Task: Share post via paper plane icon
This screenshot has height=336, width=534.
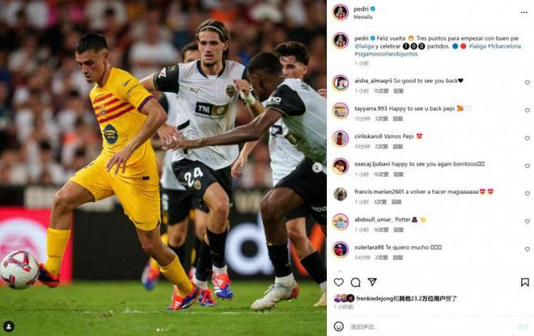Action: [x=372, y=282]
